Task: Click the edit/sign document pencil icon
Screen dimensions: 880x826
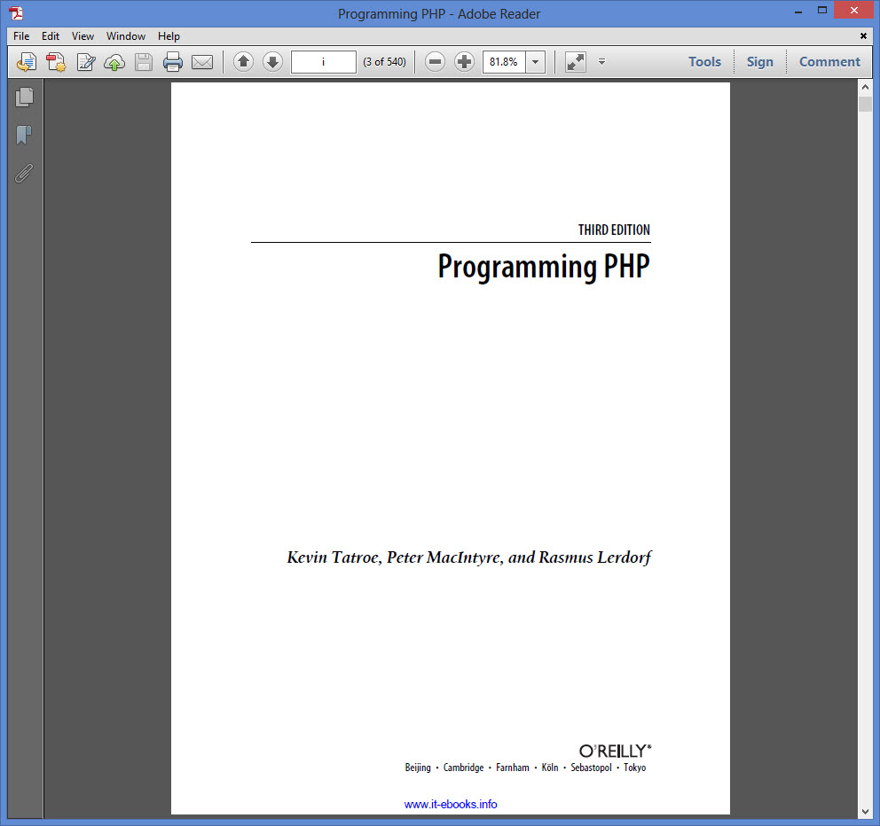Action: coord(85,62)
